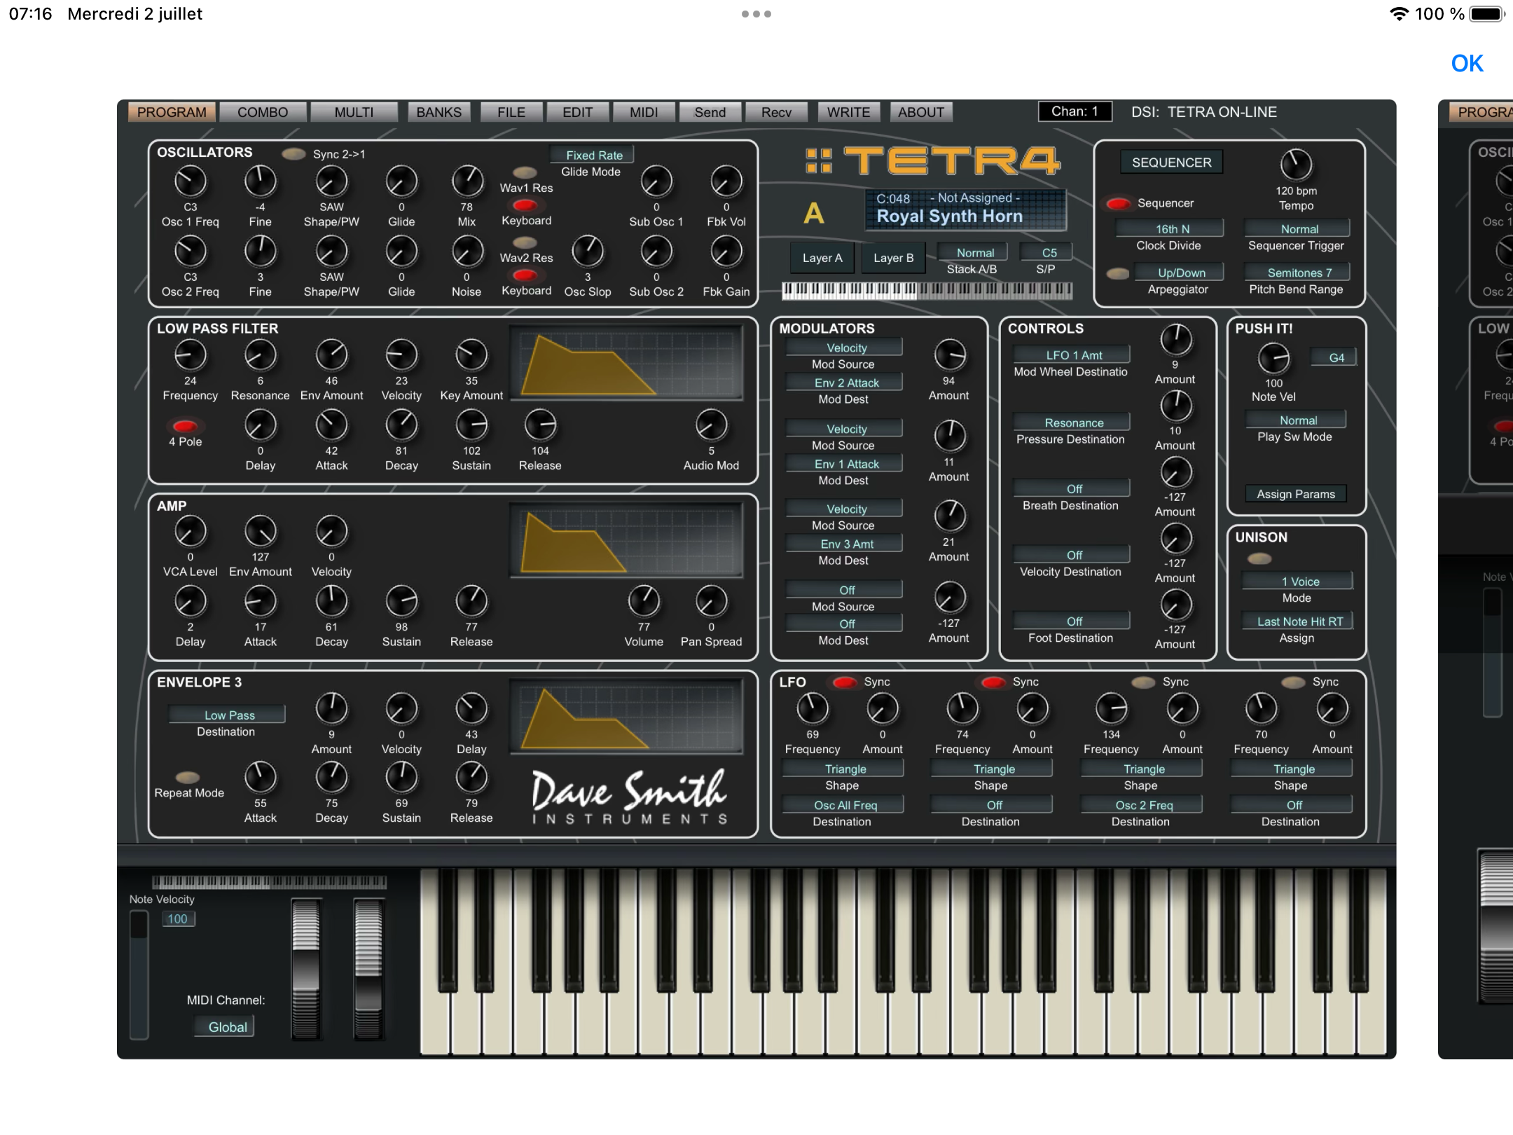The height and width of the screenshot is (1135, 1513).
Task: Click the Push It Note Vel knob
Action: pos(1273,358)
